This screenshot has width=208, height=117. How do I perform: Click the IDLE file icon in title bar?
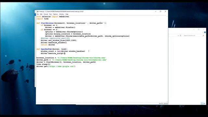37,12
